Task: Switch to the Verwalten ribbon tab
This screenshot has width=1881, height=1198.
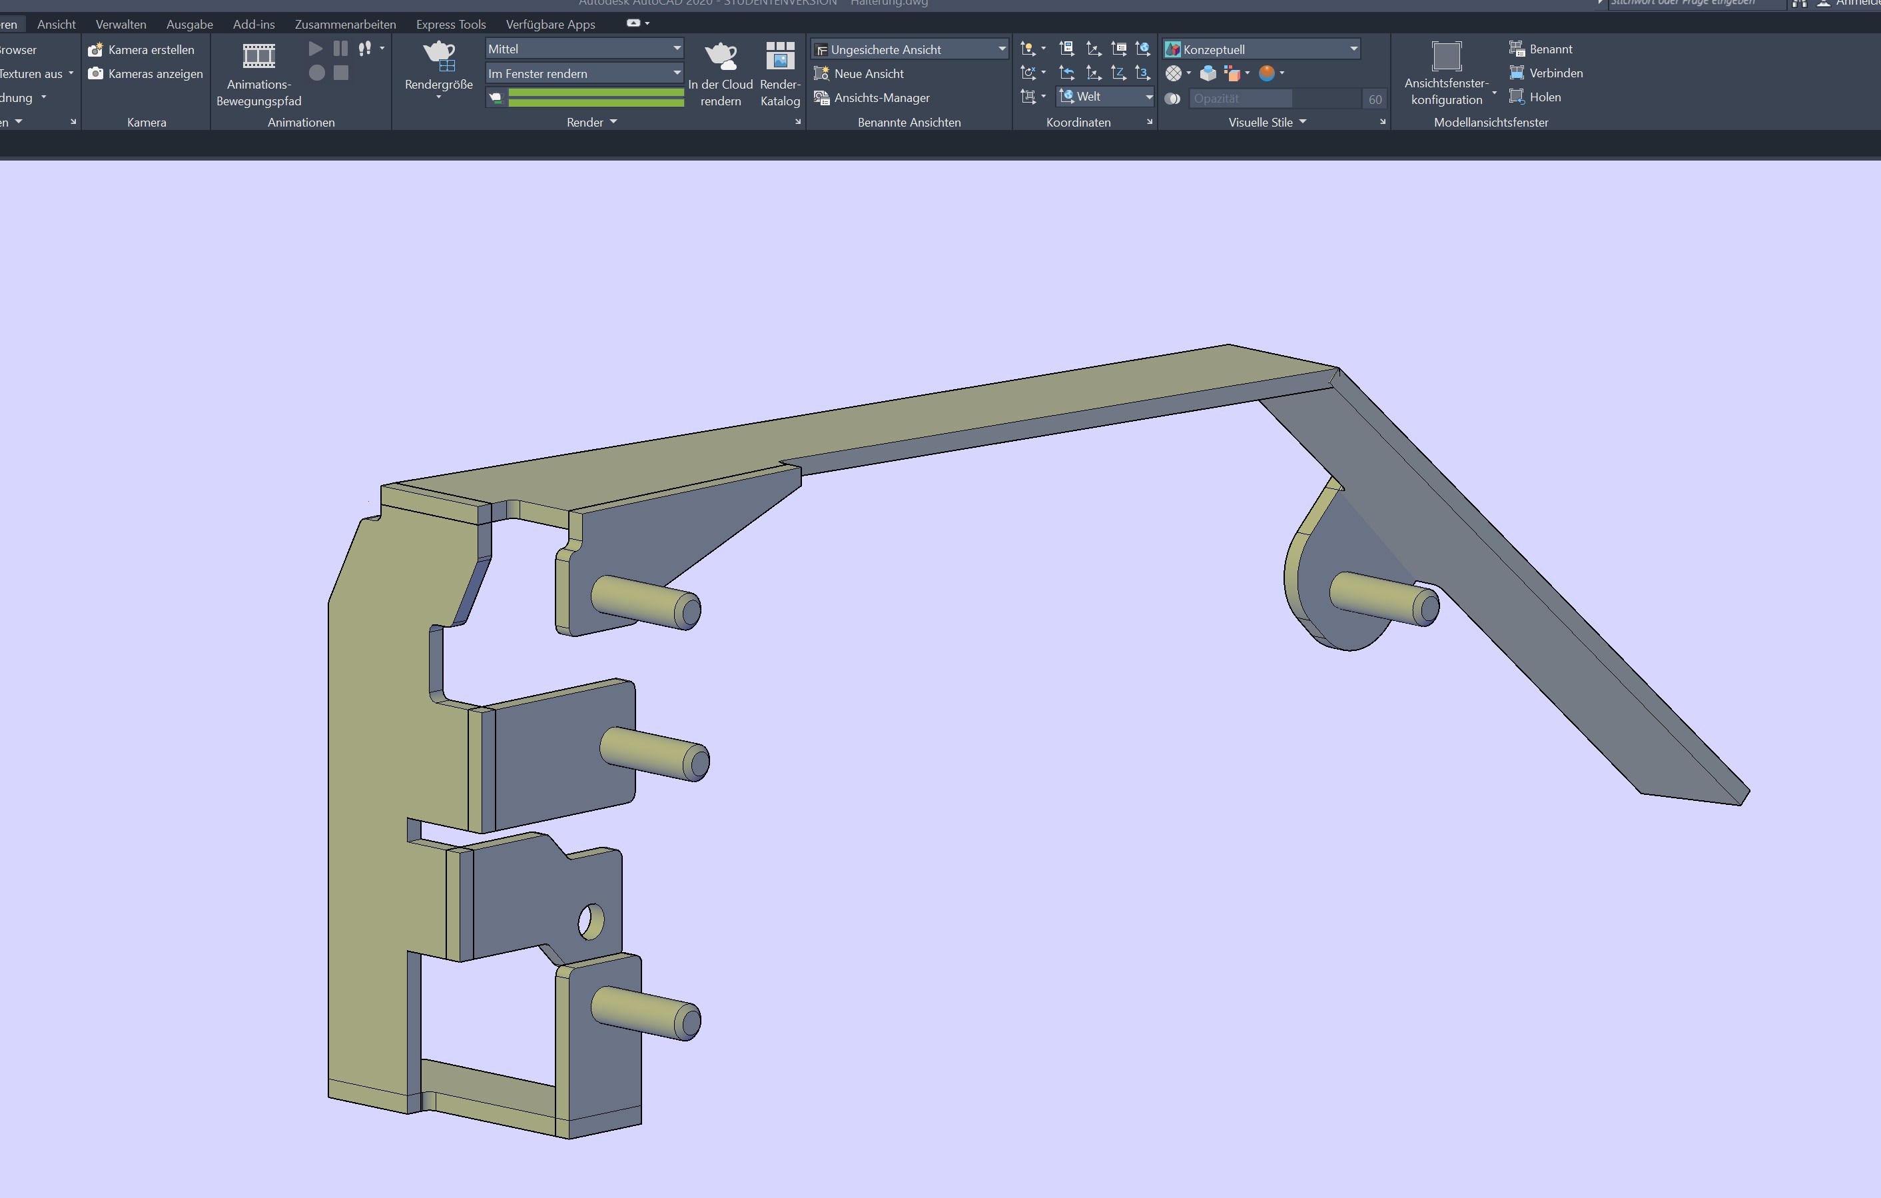Action: coord(121,24)
